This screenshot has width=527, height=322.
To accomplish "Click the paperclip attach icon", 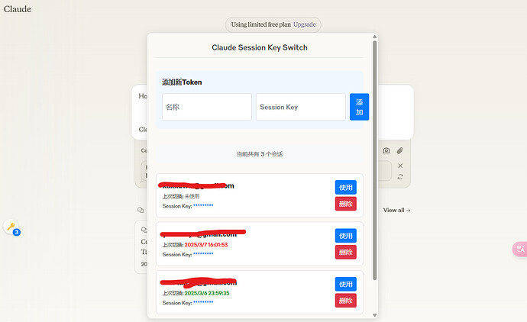I will pyautogui.click(x=399, y=151).
